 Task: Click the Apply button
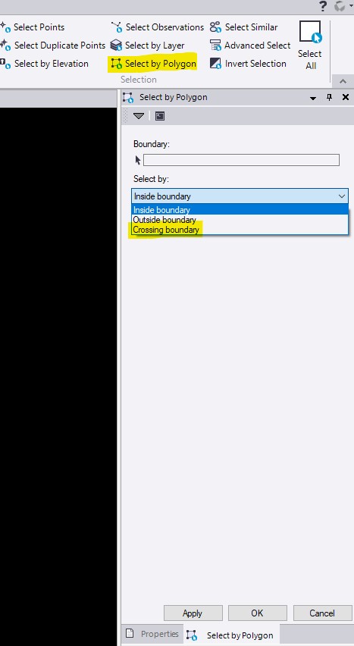click(193, 613)
